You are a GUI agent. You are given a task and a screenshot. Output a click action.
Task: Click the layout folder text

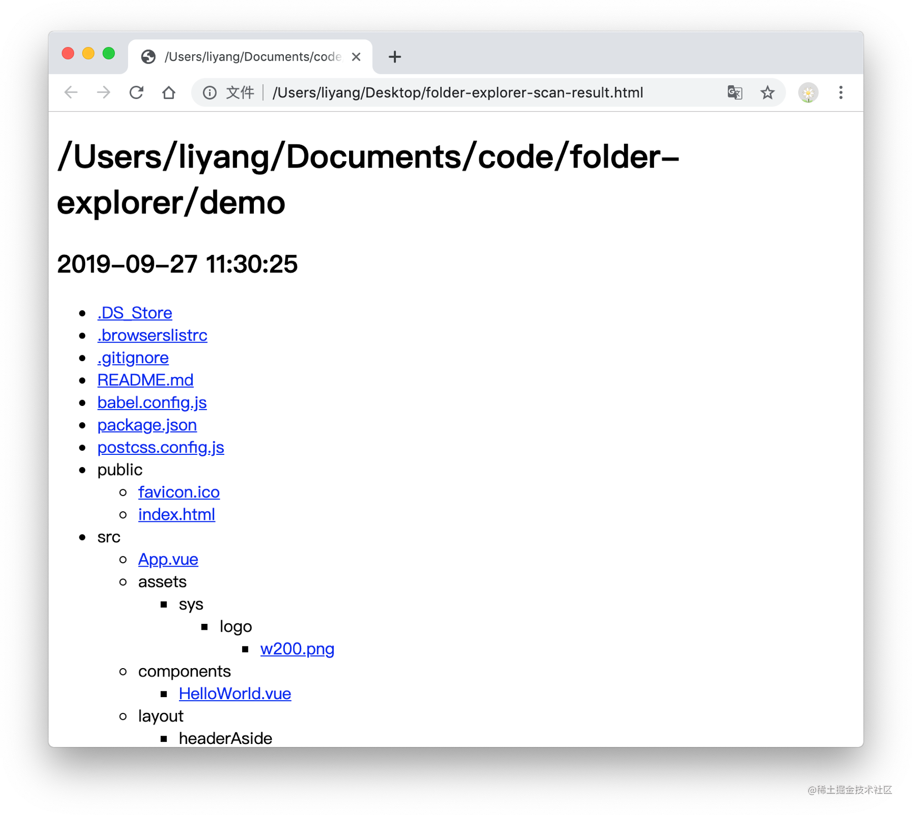[161, 716]
